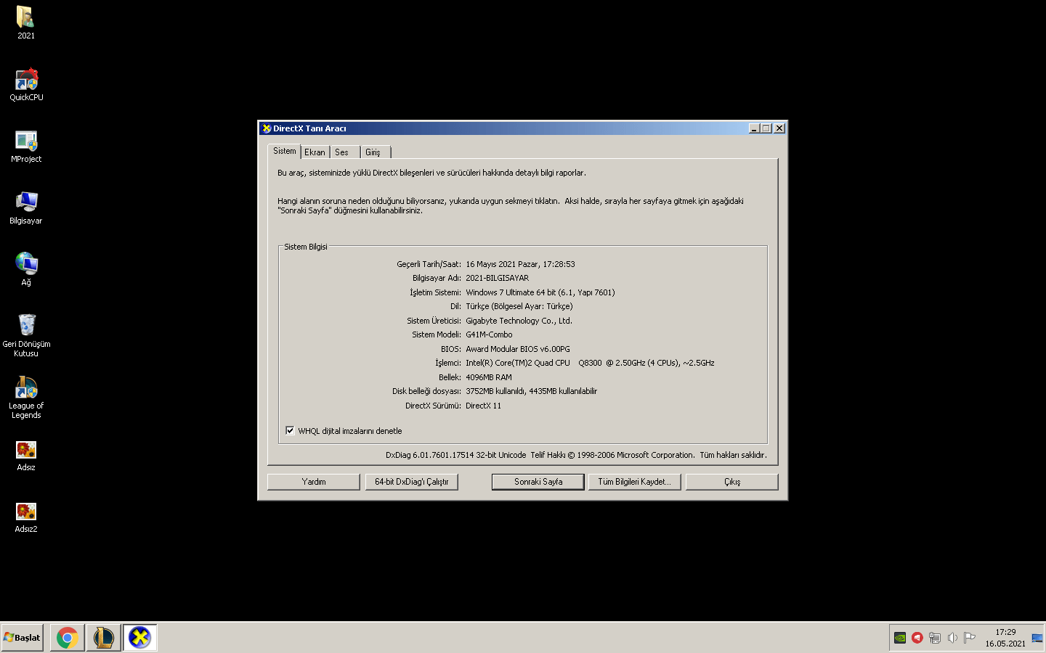Click the 'DirectX 11' version value
The height and width of the screenshot is (653, 1046).
(484, 406)
